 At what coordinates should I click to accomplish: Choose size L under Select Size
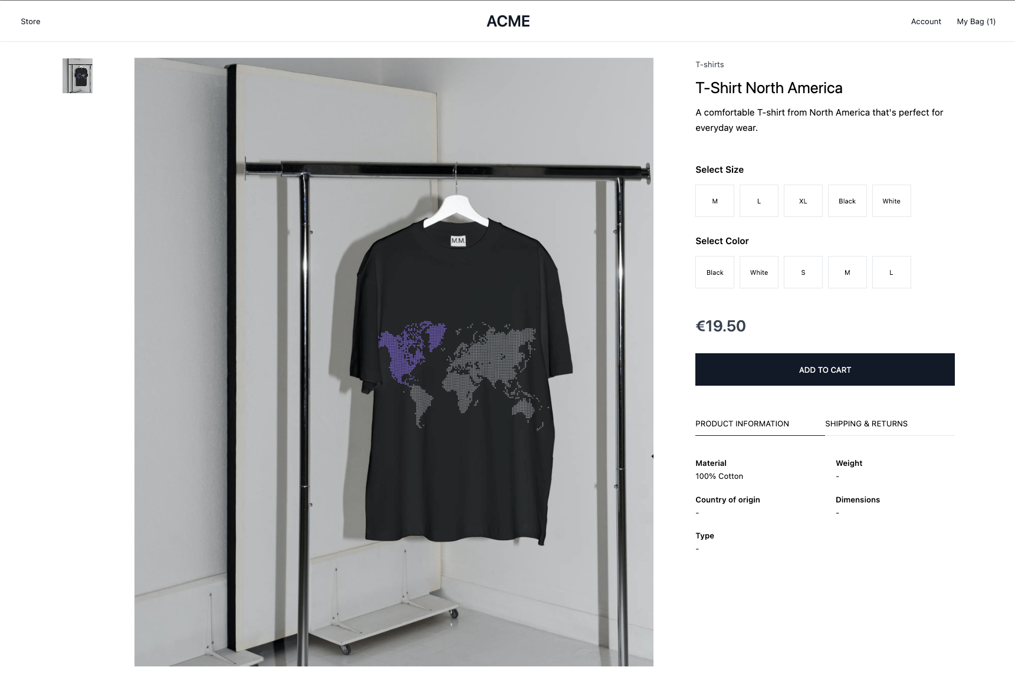coord(759,201)
